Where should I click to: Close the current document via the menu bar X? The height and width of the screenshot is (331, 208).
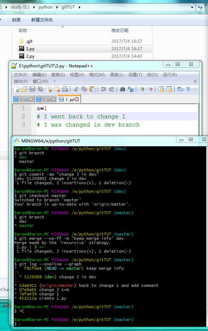coord(195,81)
